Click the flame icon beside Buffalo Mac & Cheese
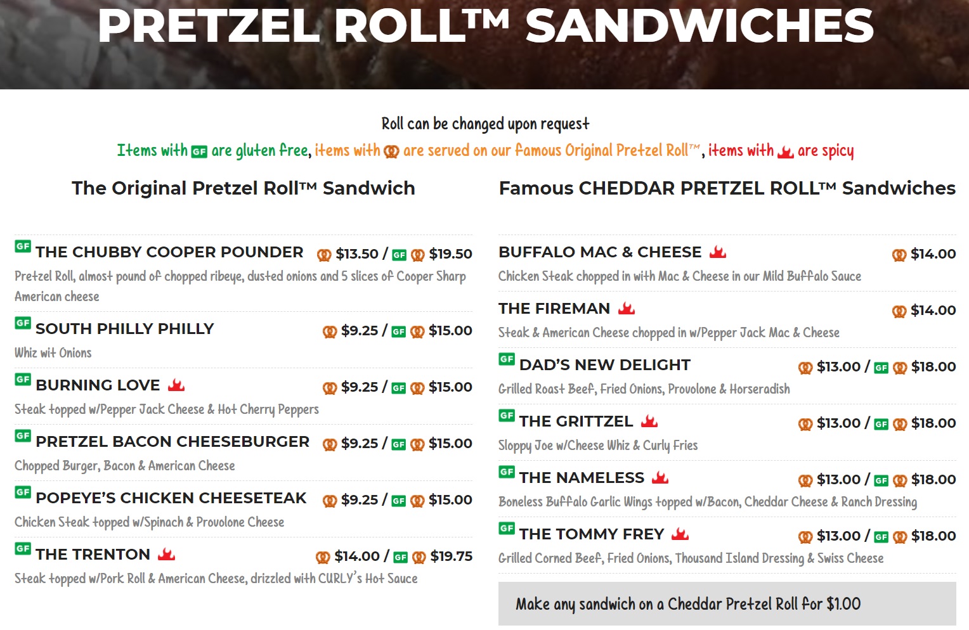The image size is (969, 630). 718,252
